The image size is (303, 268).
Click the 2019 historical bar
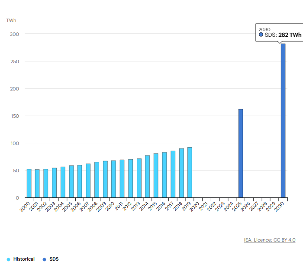(x=190, y=172)
